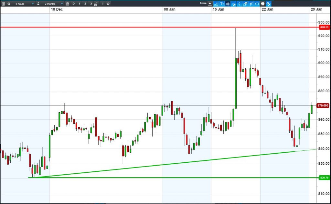Select the trend line drawing tool

pos(216,4)
